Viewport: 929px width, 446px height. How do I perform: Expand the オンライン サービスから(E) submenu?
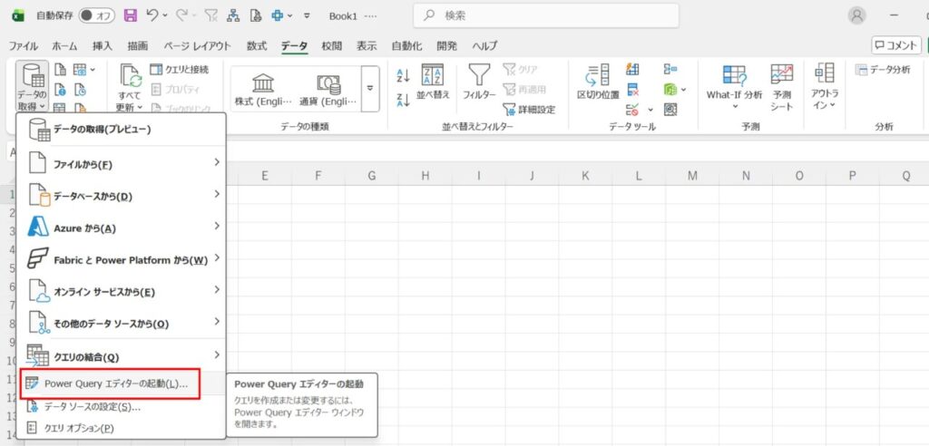121,291
